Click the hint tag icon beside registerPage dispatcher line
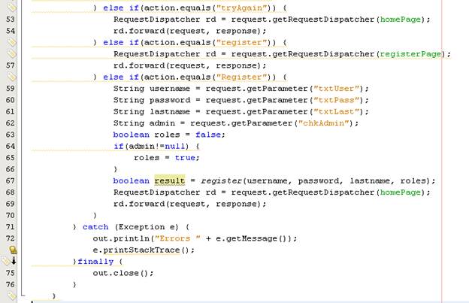469x303 pixels. tap(11, 54)
